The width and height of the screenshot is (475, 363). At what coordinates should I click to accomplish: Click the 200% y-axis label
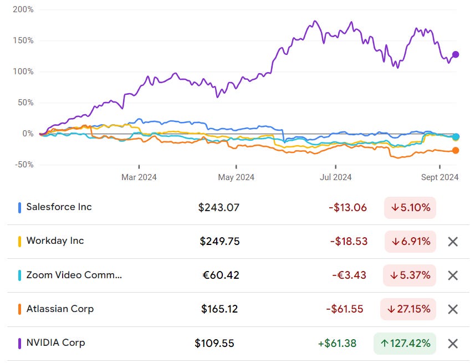(x=23, y=9)
